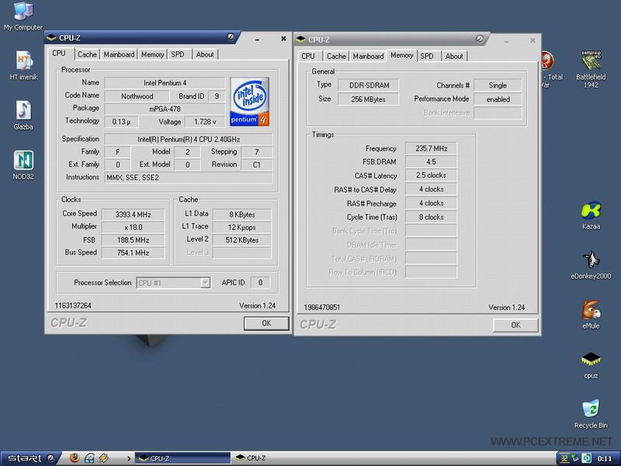Screen dimensions: 621x466
Task: Click the memory Frequency value 235.7 MHz
Action: [x=431, y=148]
